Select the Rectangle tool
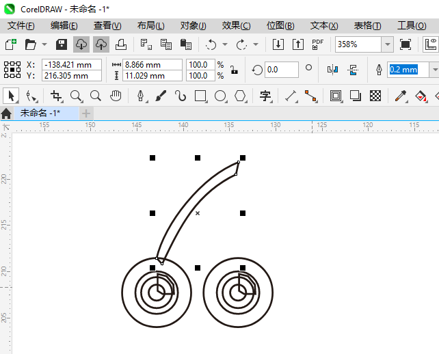 [200, 96]
